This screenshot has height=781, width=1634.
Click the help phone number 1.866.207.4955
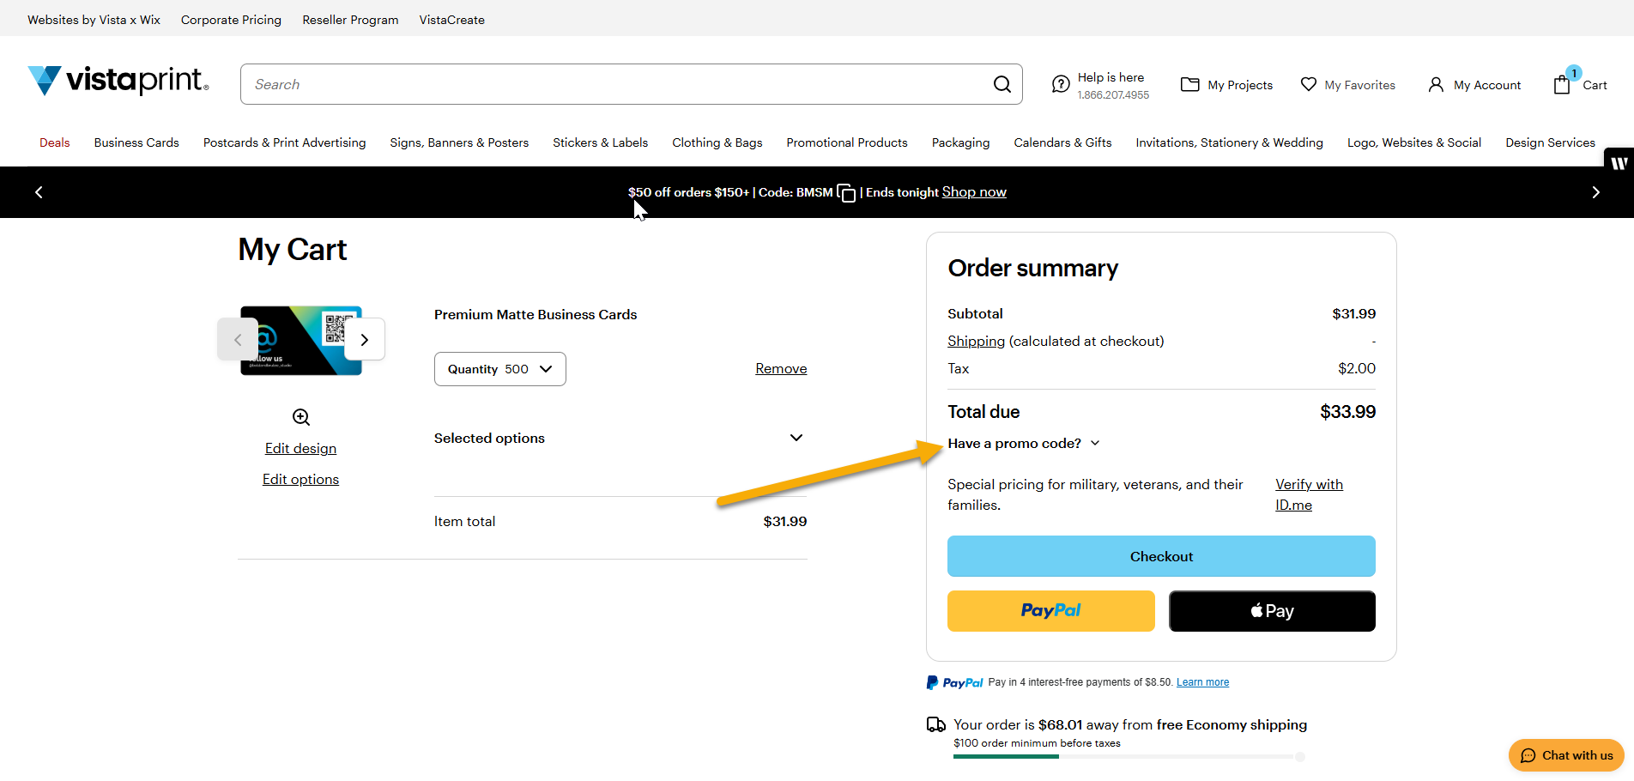(x=1113, y=95)
